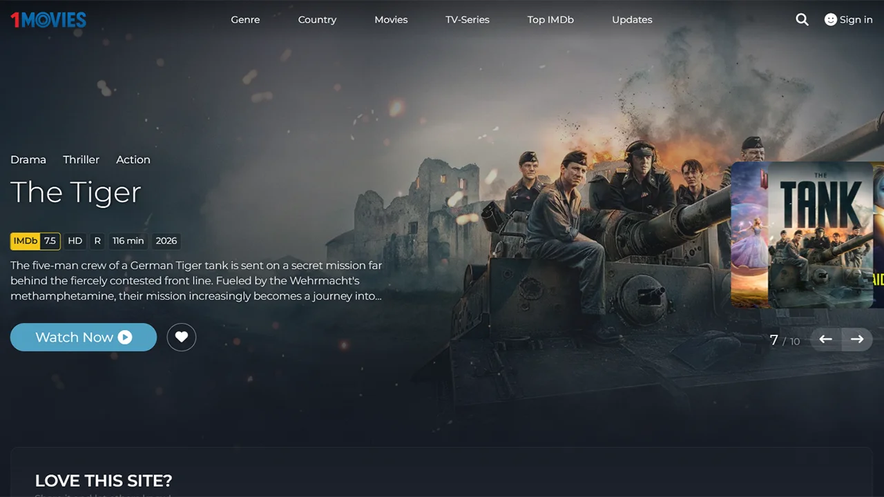This screenshot has height=497, width=884.
Task: Click the Sign in avatar icon
Action: (x=830, y=19)
